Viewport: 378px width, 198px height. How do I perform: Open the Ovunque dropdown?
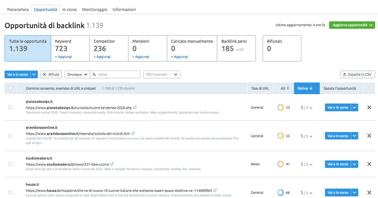[x=77, y=75]
